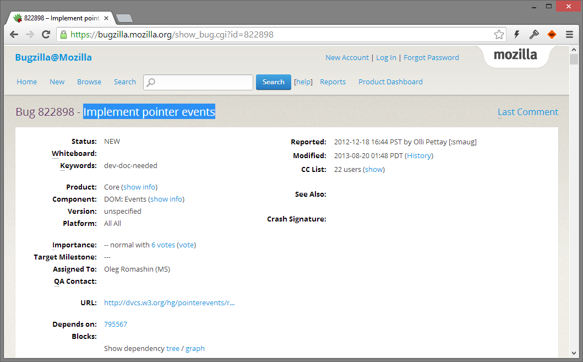Image resolution: width=583 pixels, height=362 pixels.
Task: Open the Search navigation link
Action: [x=125, y=82]
